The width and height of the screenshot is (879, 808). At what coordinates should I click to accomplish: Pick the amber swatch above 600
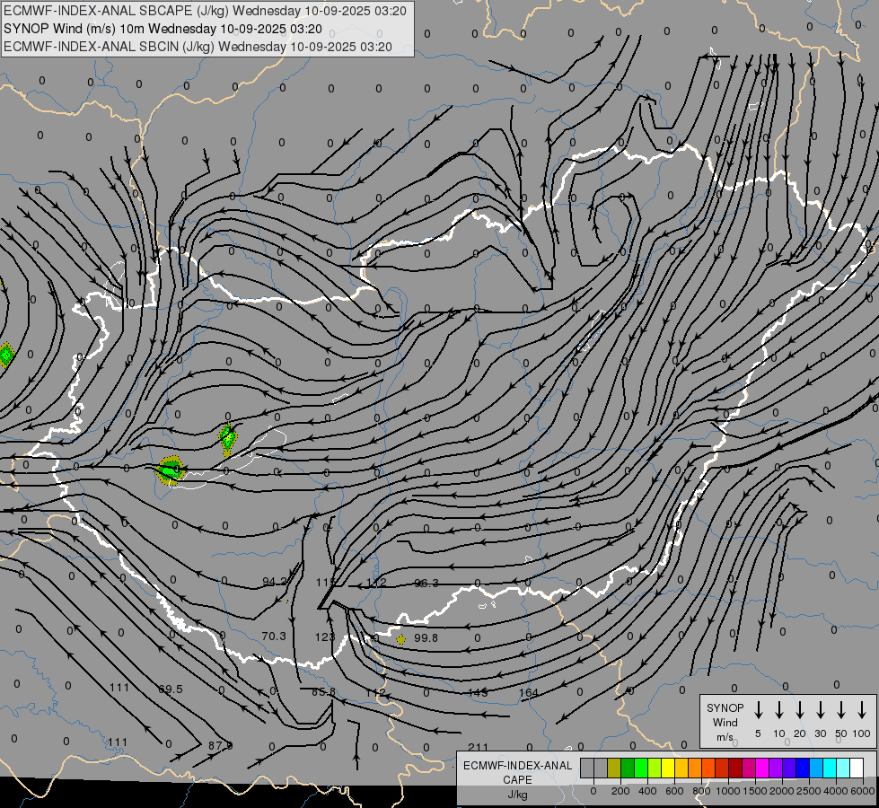point(681,768)
